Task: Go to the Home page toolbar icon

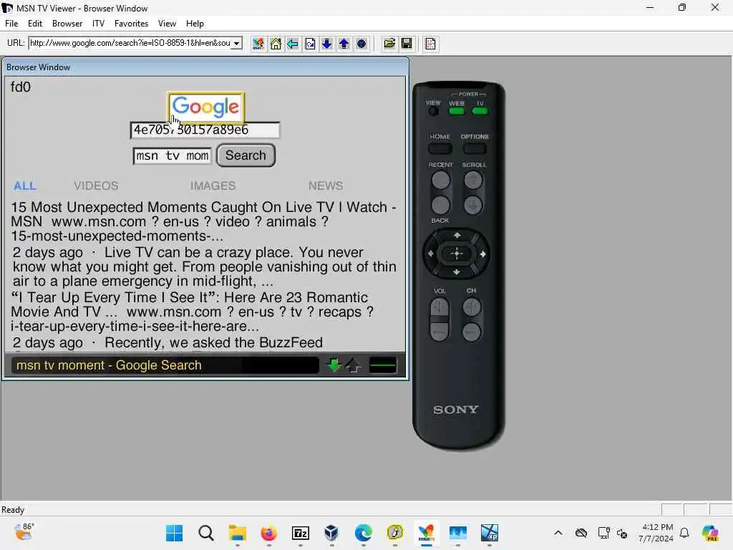Action: pyautogui.click(x=276, y=44)
